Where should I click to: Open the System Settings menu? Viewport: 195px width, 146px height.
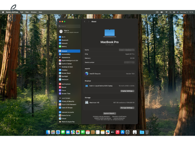[12, 12]
